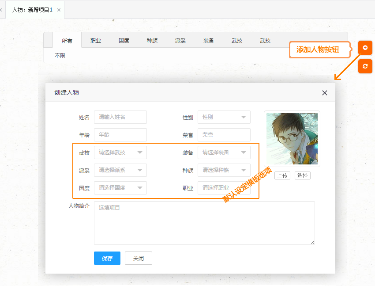The width and height of the screenshot is (375, 286).
Task: Switch to the 装备 filter tab
Action: click(x=209, y=41)
